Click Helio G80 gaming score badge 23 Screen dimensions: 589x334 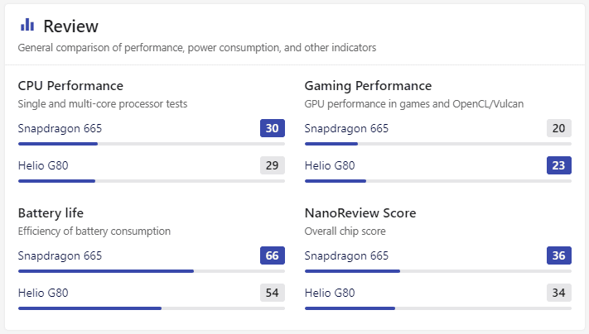click(x=559, y=165)
